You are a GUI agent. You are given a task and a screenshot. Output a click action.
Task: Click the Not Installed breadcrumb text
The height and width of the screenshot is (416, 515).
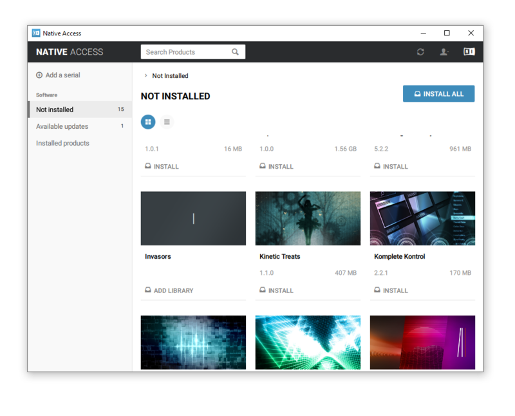170,76
